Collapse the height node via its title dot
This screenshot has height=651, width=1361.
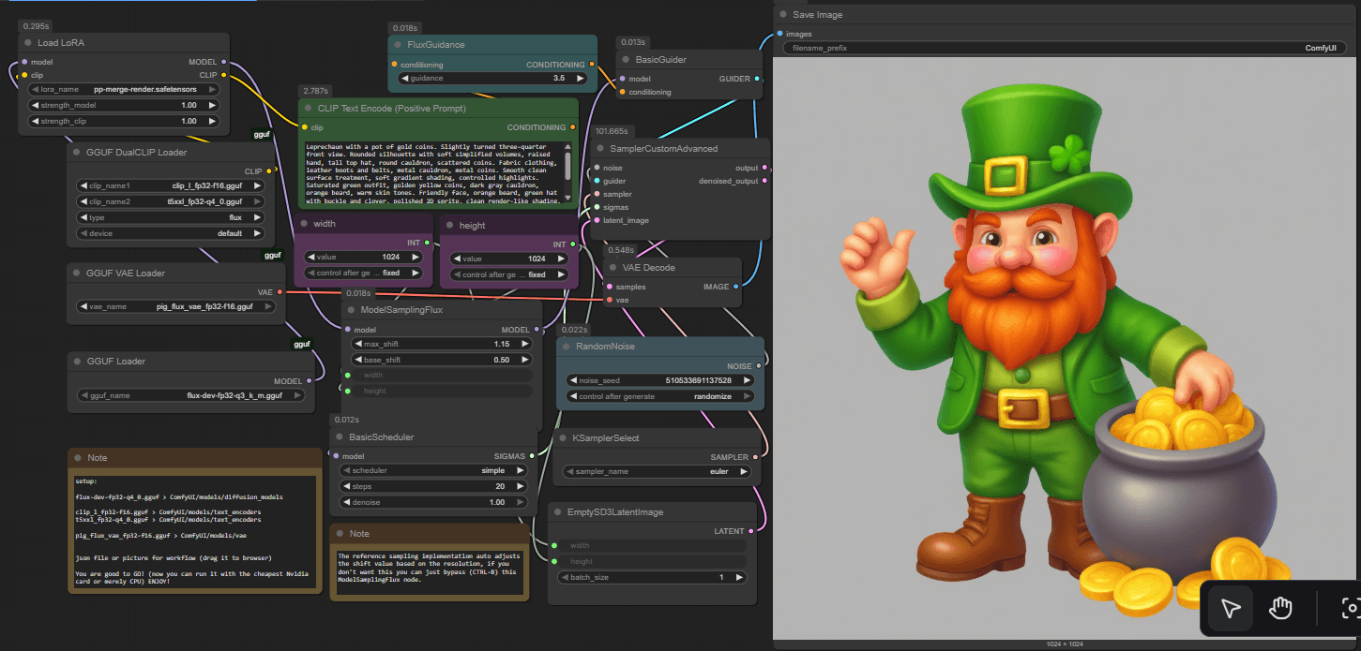[x=450, y=226]
